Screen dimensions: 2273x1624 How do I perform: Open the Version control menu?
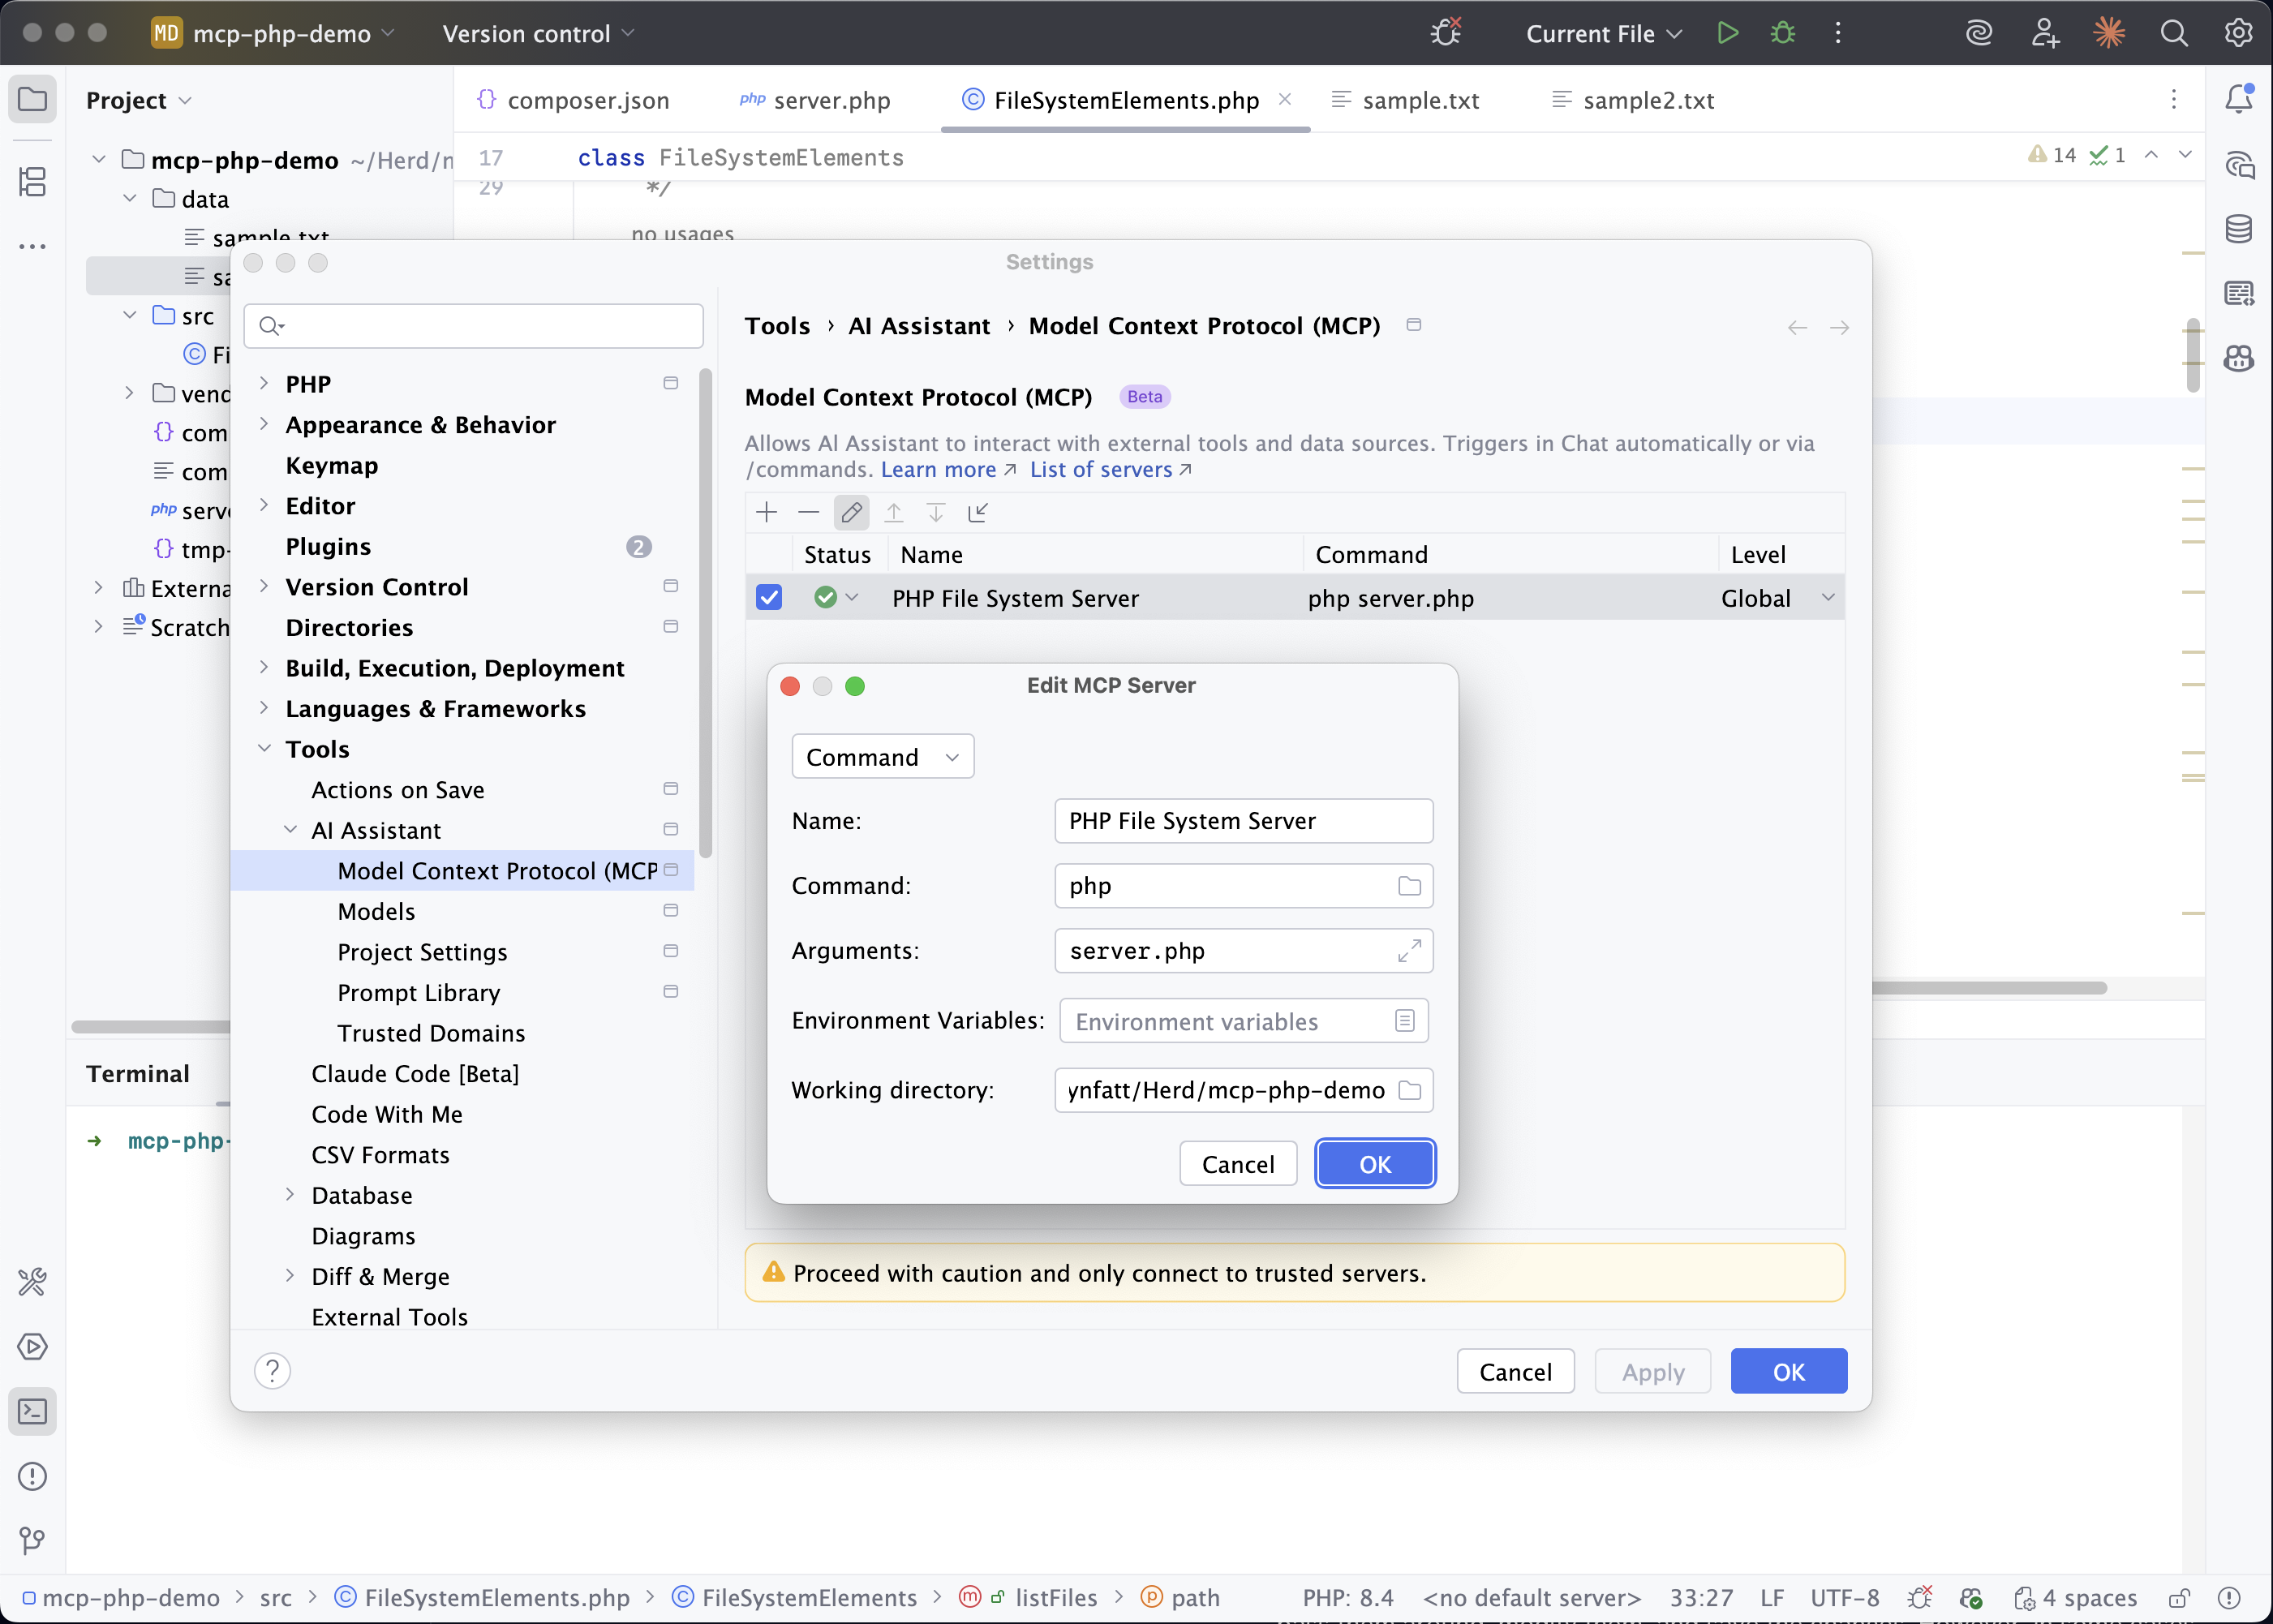click(538, 33)
